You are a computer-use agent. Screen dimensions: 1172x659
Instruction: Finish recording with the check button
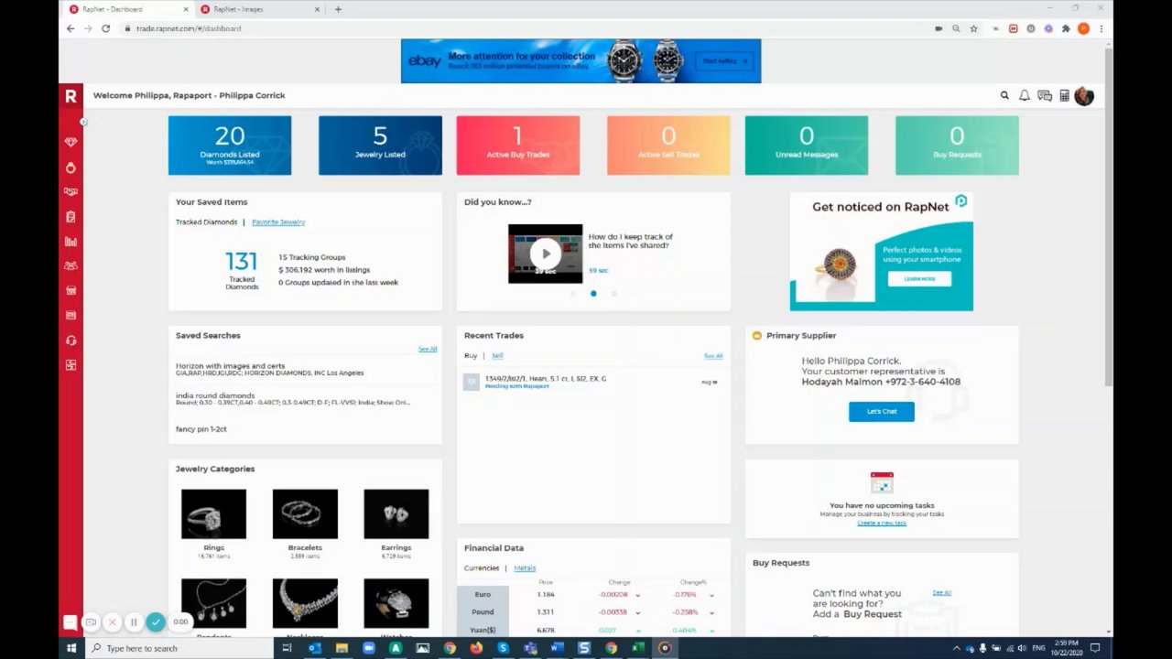pos(156,621)
